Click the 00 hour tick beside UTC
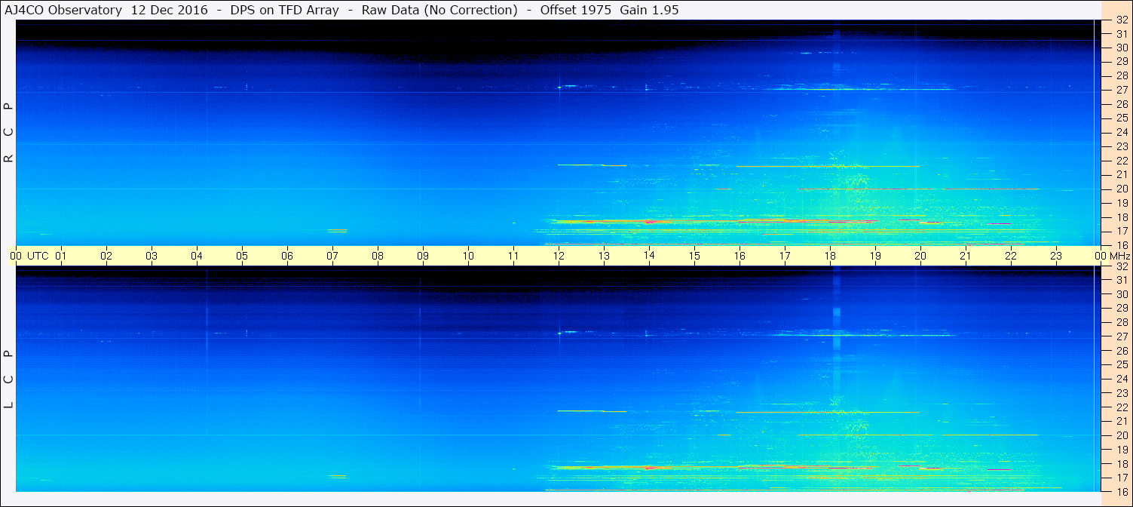Image resolution: width=1133 pixels, height=507 pixels. point(16,256)
